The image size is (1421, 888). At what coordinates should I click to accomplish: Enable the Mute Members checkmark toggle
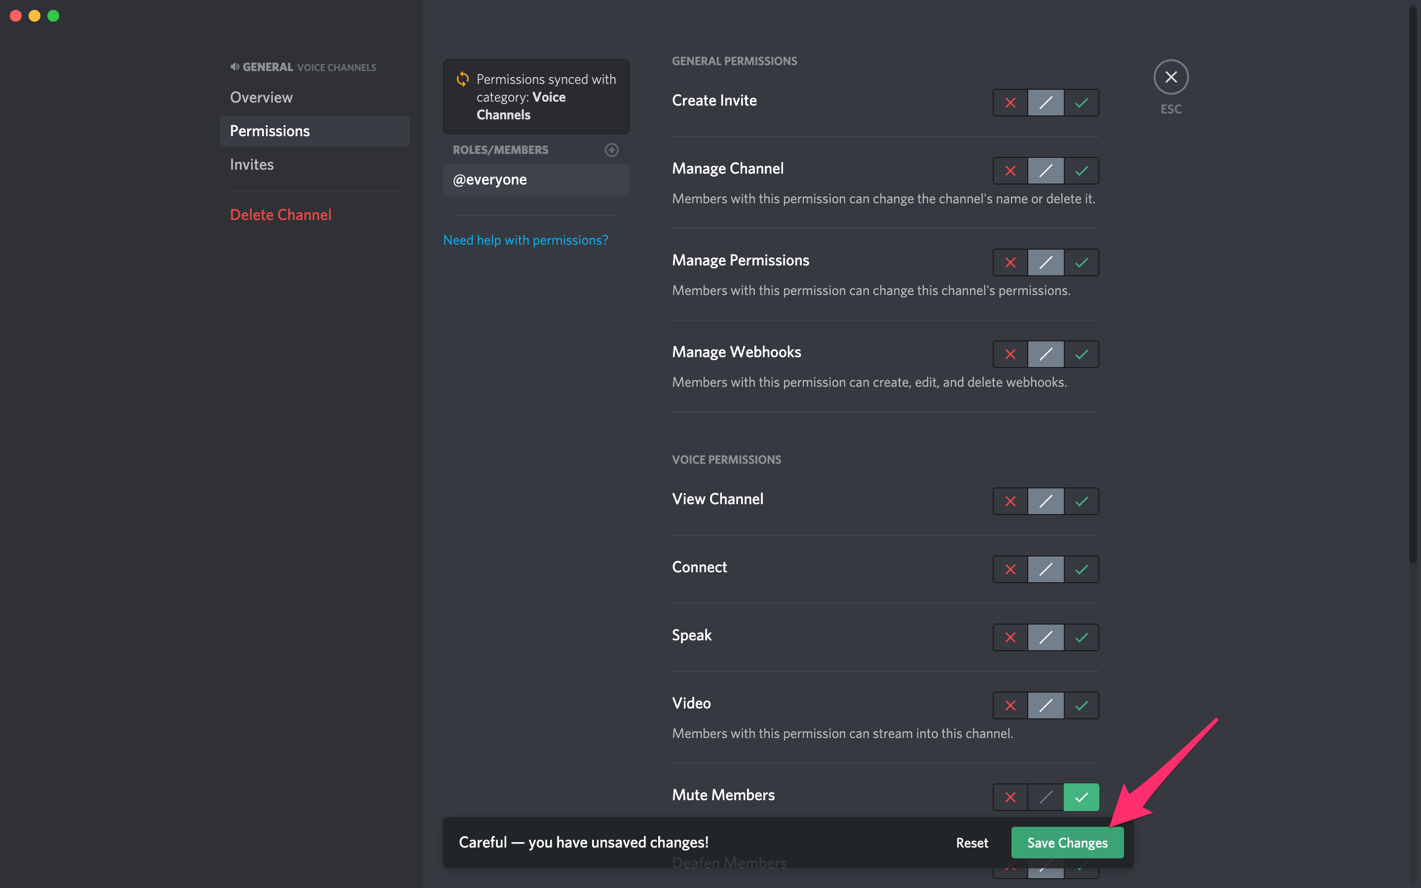click(1082, 797)
